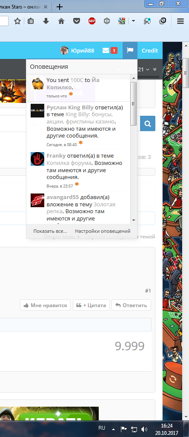The width and height of the screenshot is (189, 437).
Task: Open Руслан King Billy profile link
Action: point(70,107)
